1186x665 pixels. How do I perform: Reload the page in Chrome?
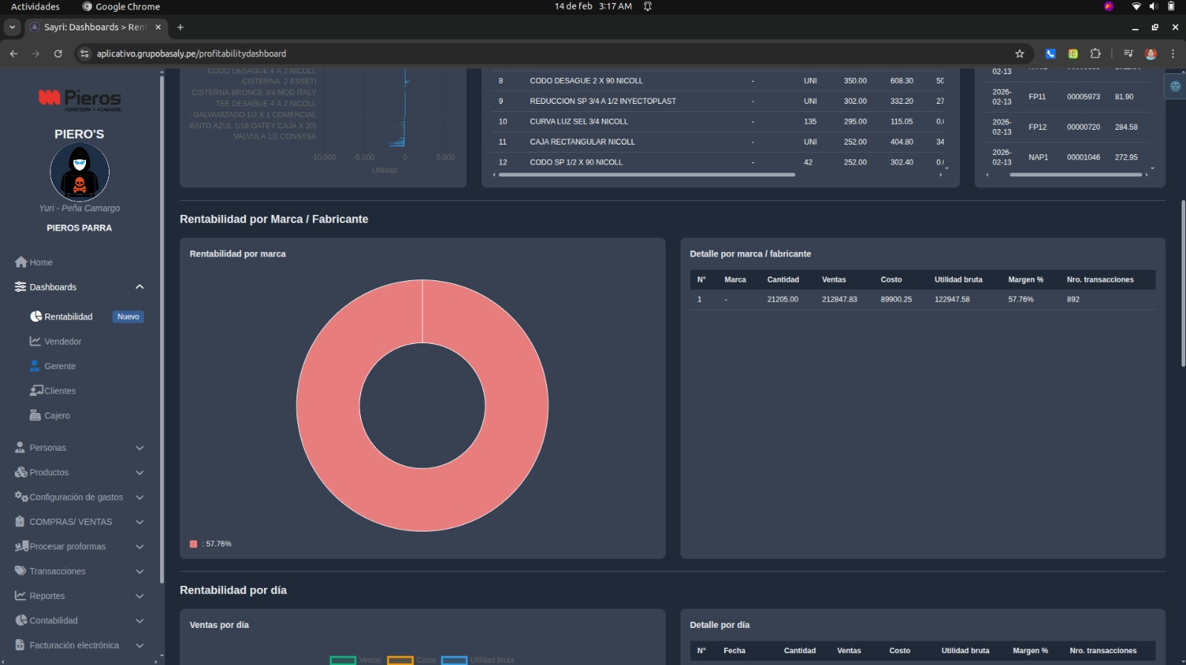(x=58, y=53)
